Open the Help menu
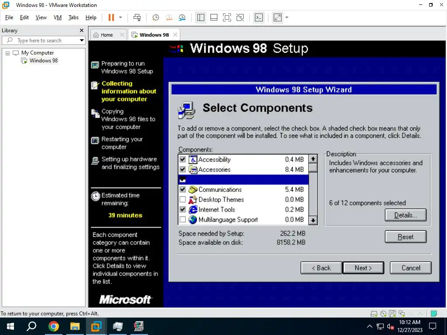Screen dimensions: 447x335 [x=91, y=17]
